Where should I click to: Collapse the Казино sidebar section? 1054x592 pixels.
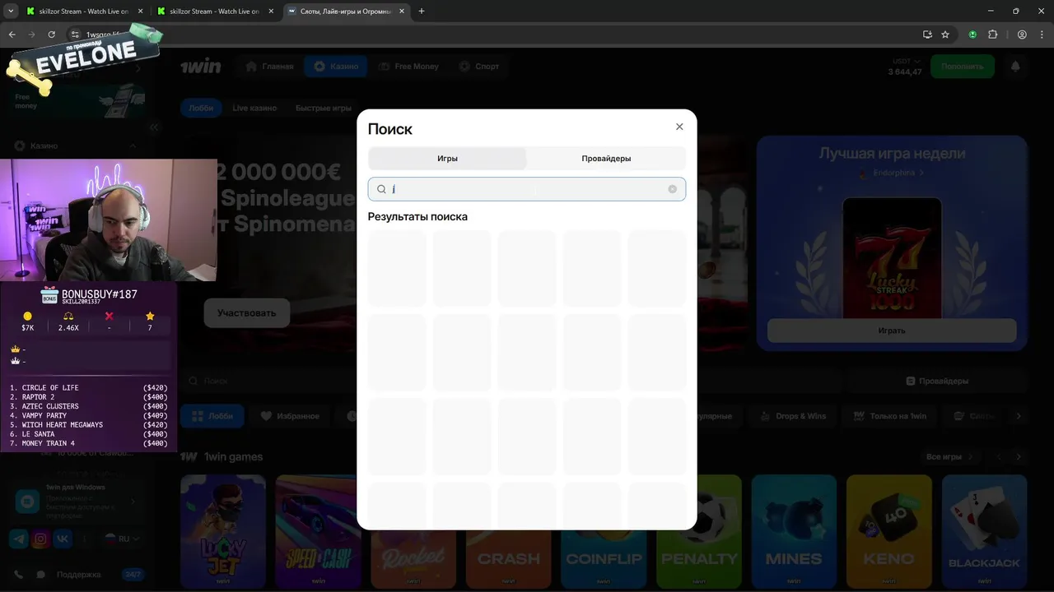click(133, 146)
